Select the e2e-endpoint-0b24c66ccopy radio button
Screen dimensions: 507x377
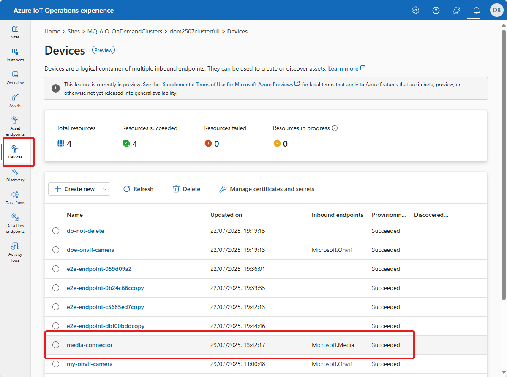56,288
